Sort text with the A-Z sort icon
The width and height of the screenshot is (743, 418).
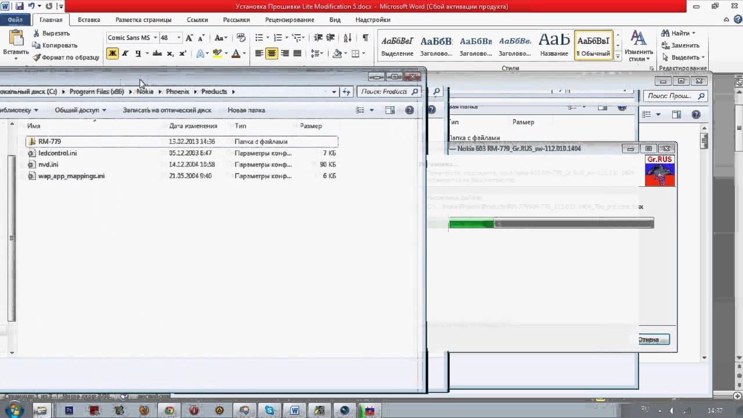coord(348,38)
